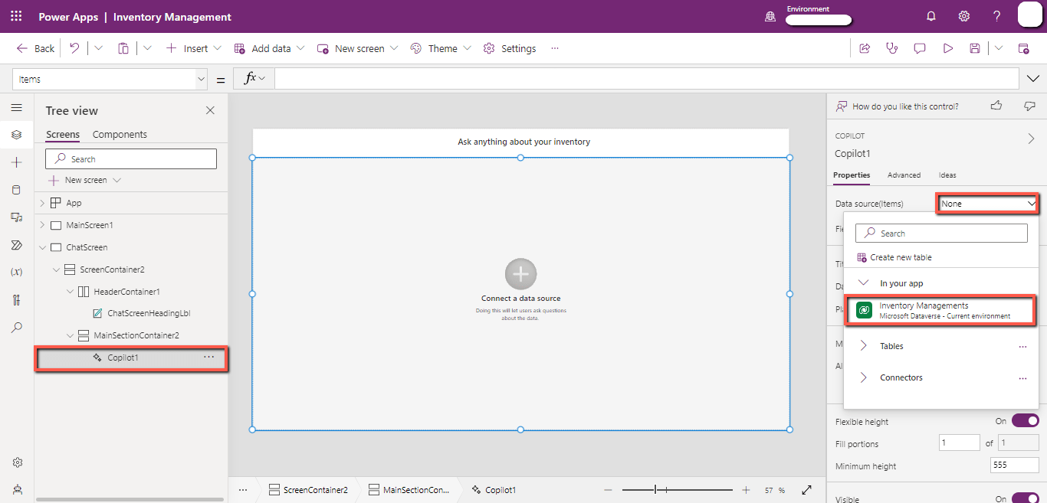Screen dimensions: 1047x503
Task: Open Media icon in left rail
Action: click(x=17, y=217)
